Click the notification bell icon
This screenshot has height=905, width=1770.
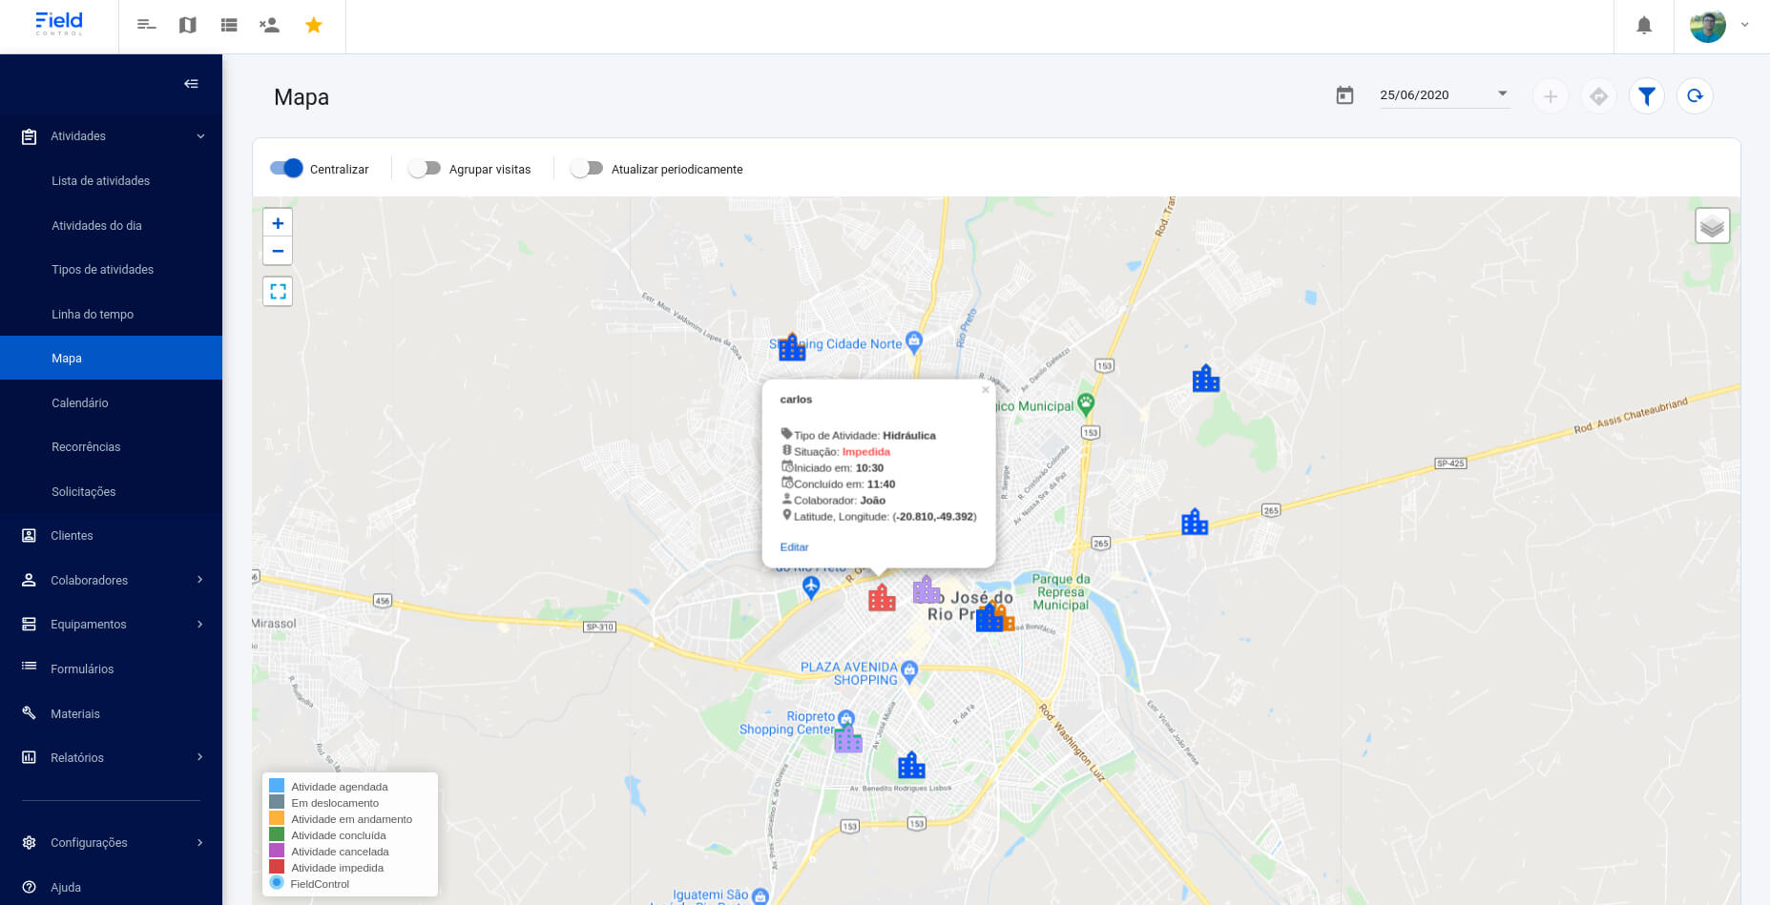point(1644,25)
